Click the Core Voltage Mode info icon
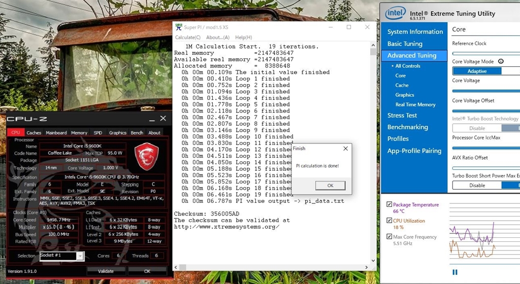The width and height of the screenshot is (520, 284). tap(501, 61)
